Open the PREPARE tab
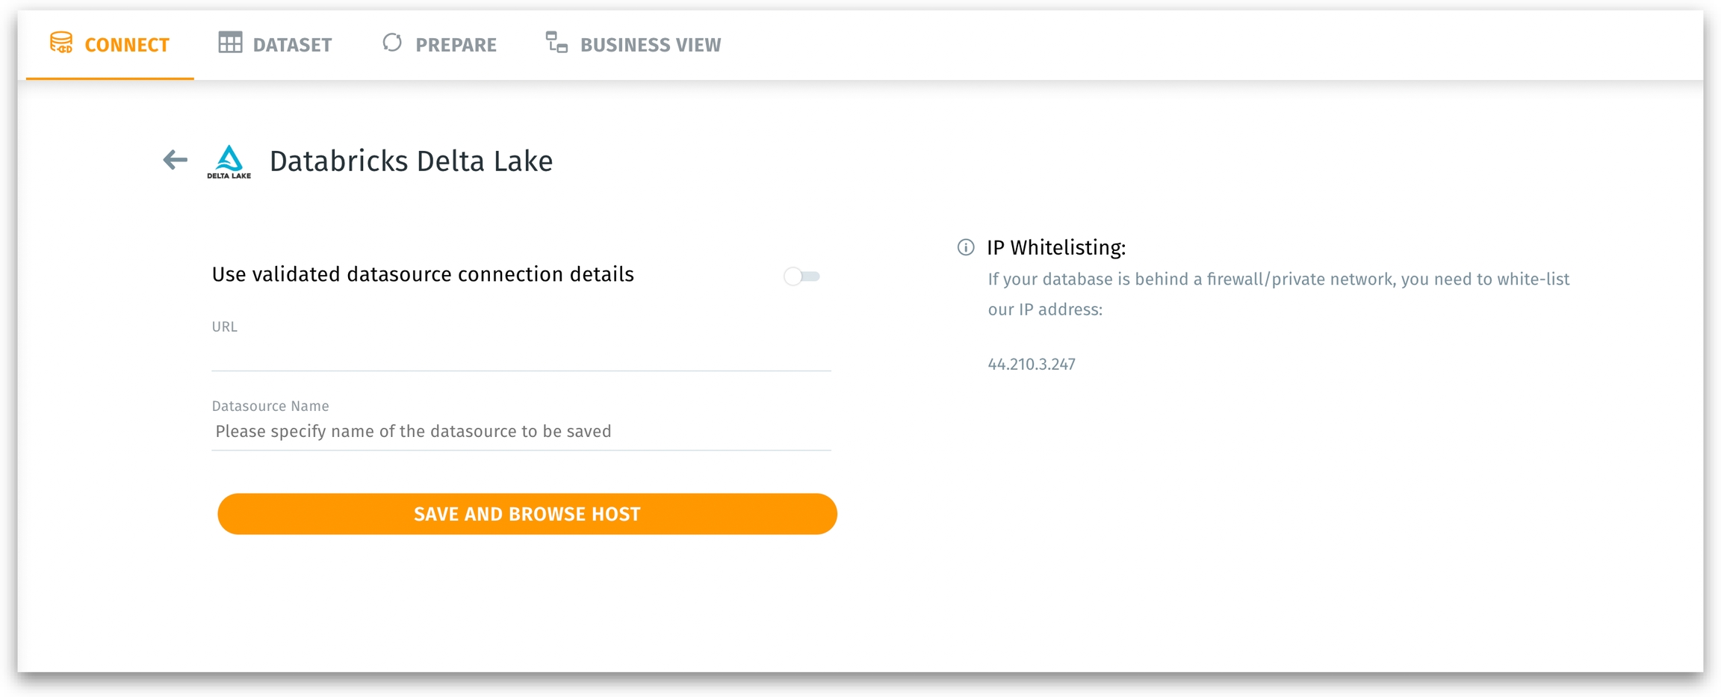 click(455, 46)
